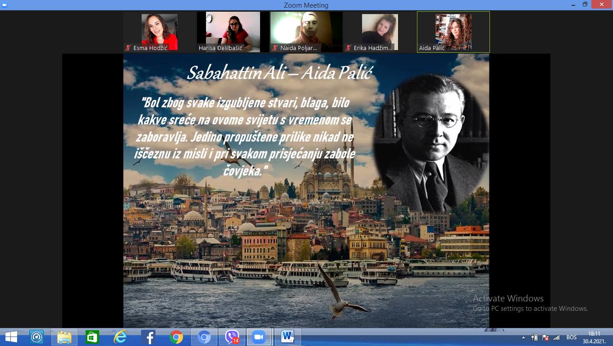Launch the Windows Store from the taskbar
The height and width of the screenshot is (346, 613).
click(92, 337)
